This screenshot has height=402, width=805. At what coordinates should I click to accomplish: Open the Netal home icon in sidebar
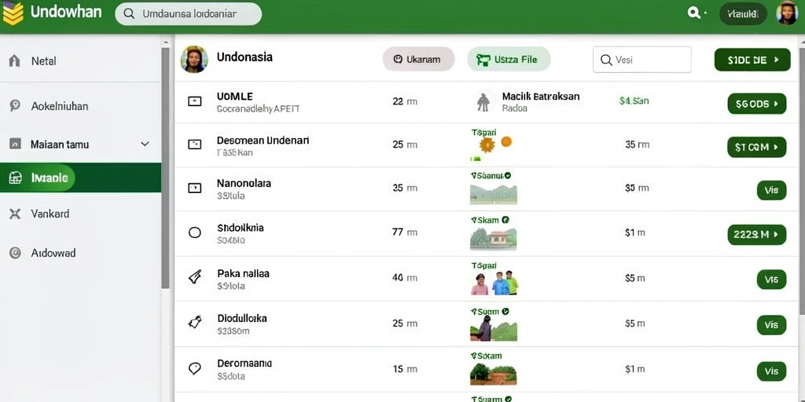tap(15, 61)
